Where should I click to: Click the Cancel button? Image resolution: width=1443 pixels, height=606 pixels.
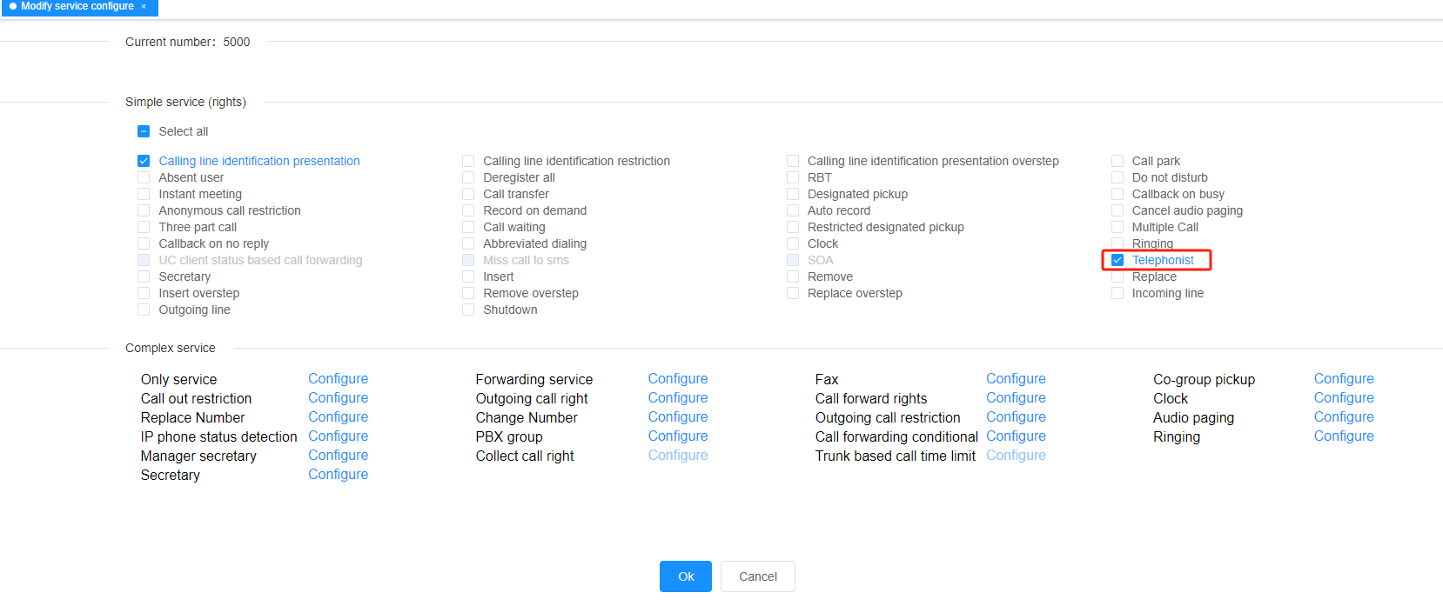[x=758, y=576]
